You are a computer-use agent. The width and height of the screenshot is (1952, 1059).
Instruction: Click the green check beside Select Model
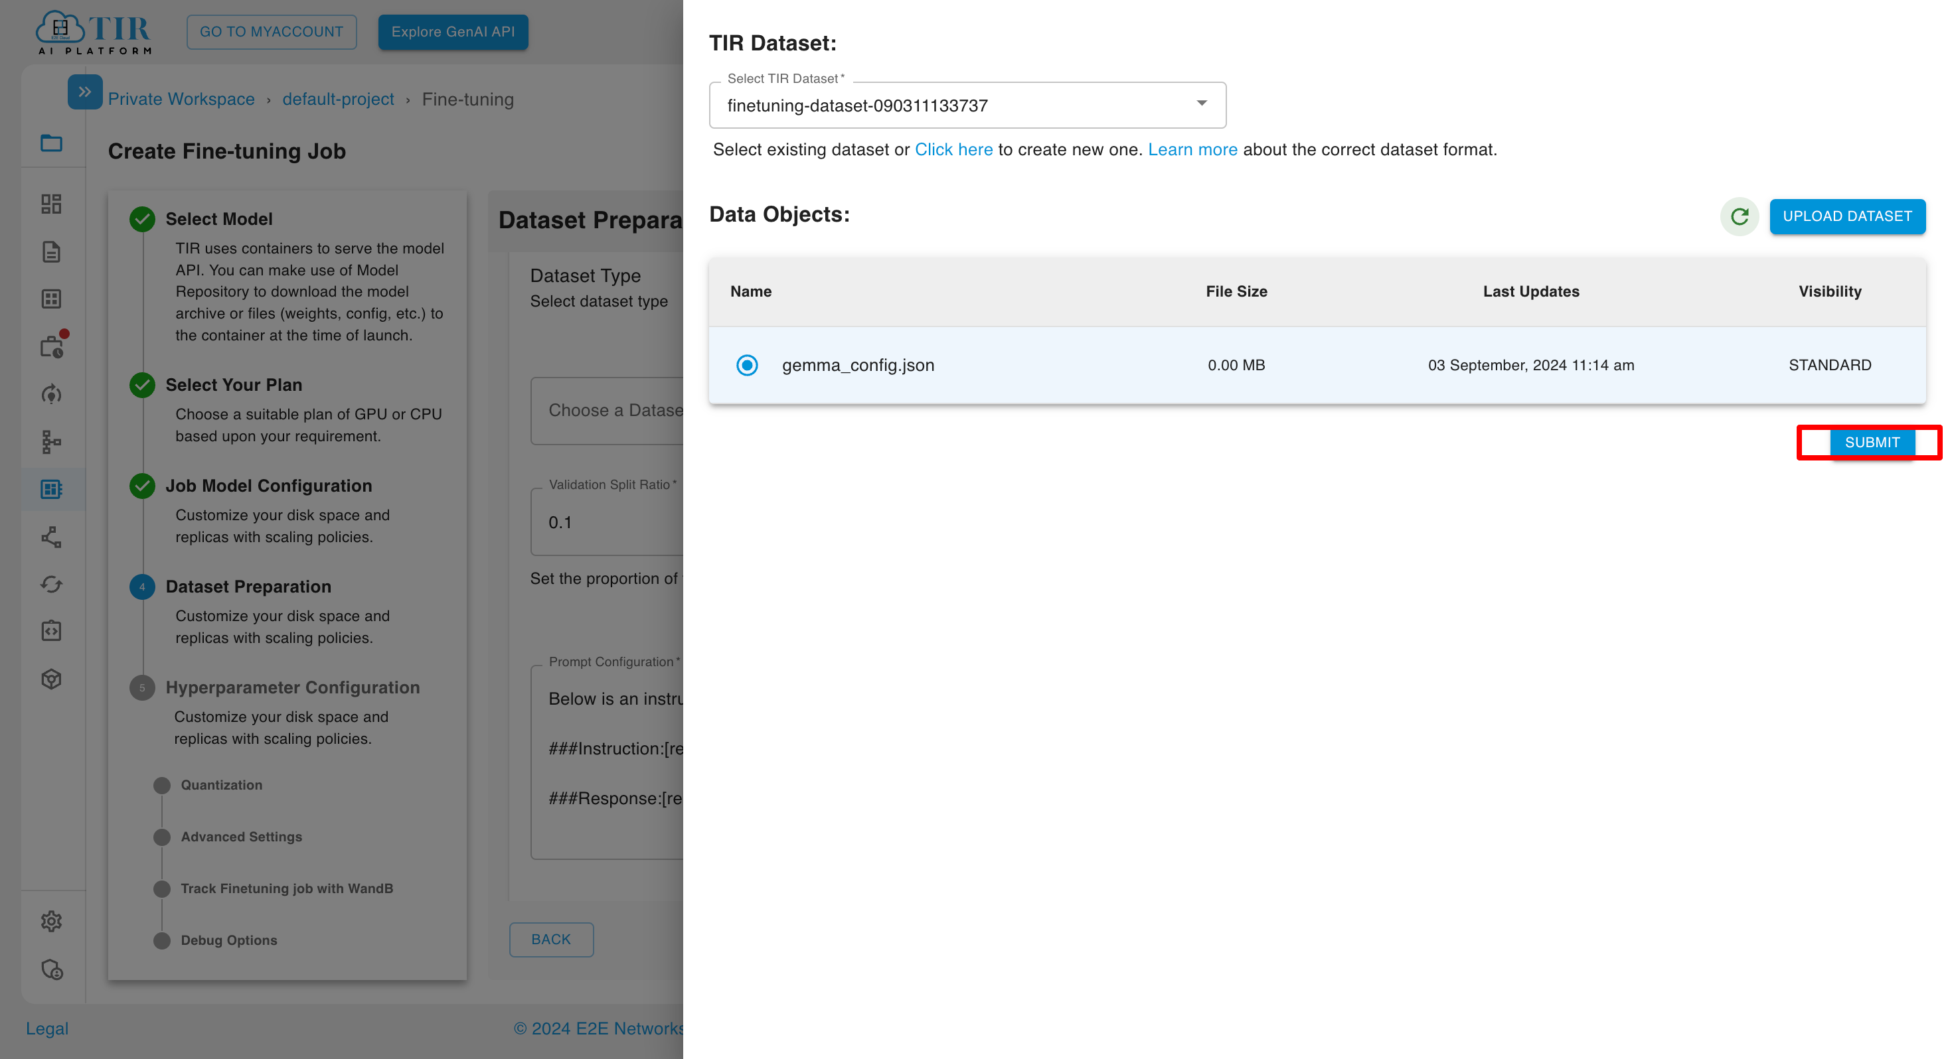click(x=143, y=219)
